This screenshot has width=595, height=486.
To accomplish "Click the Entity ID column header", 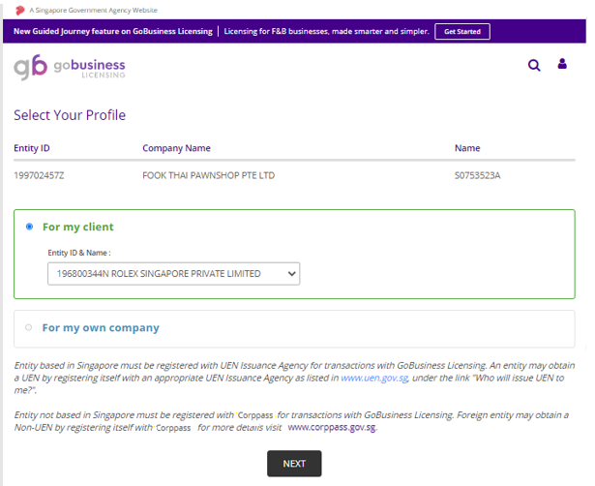I will point(32,148).
